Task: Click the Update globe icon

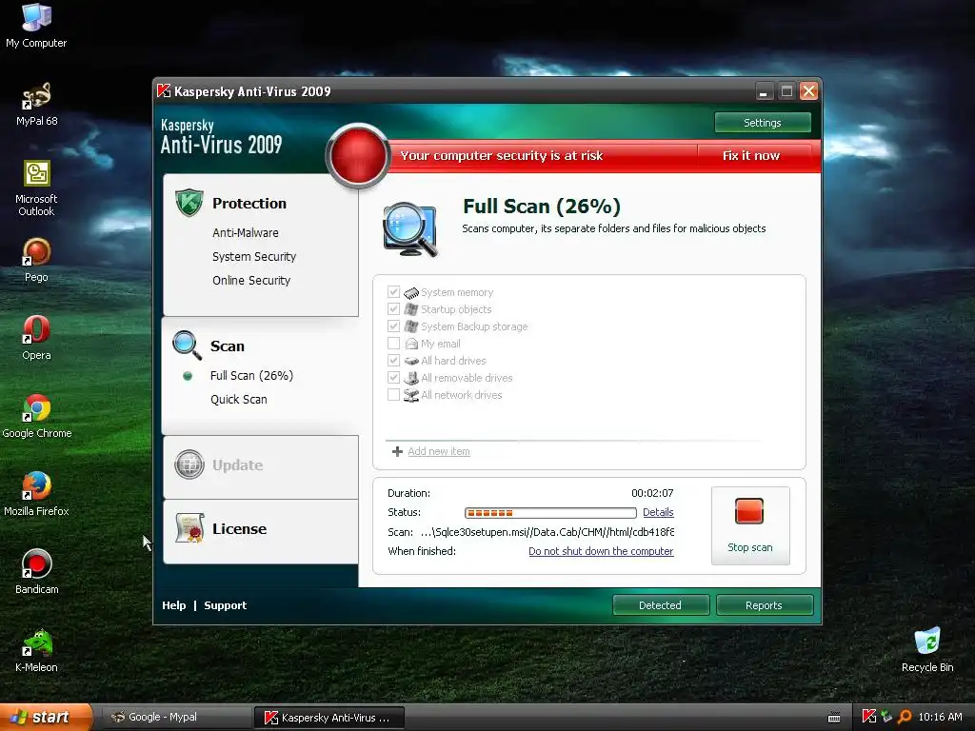Action: 189,464
